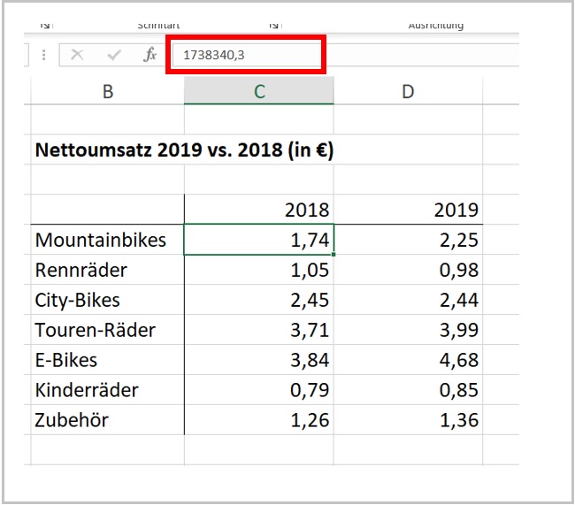Select column D header
575x505 pixels.
[x=408, y=91]
